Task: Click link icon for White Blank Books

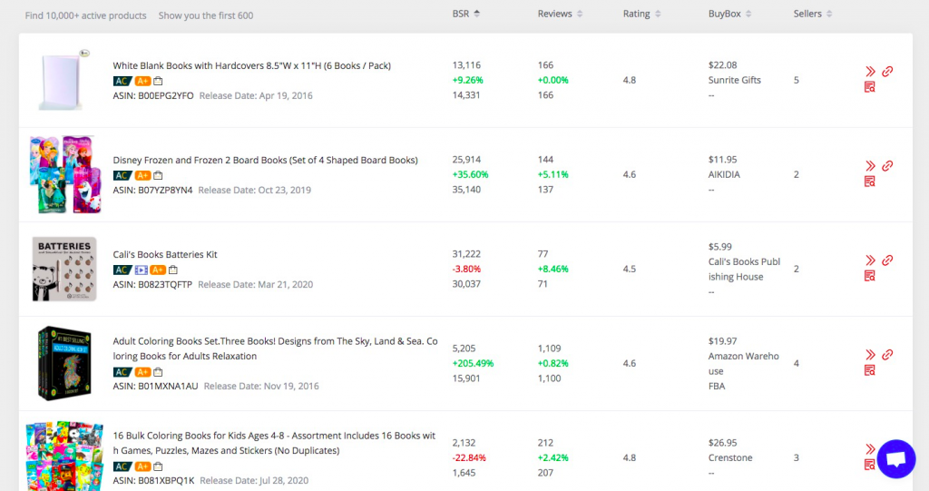Action: point(887,72)
